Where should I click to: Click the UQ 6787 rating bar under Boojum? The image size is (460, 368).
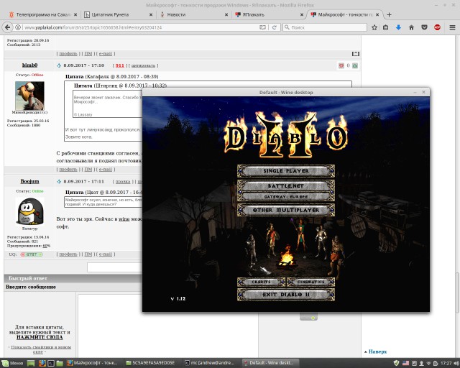(32, 254)
